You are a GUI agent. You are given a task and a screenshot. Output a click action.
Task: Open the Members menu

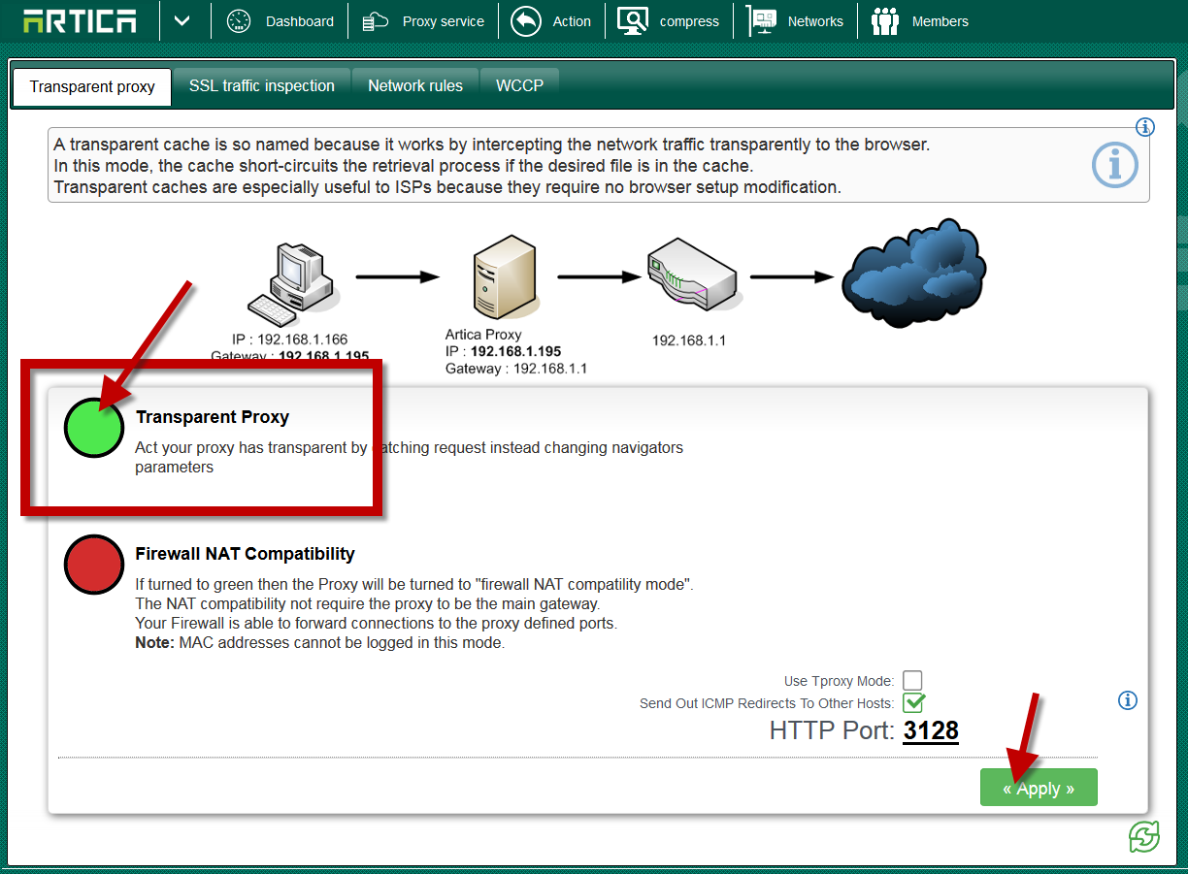[x=940, y=21]
